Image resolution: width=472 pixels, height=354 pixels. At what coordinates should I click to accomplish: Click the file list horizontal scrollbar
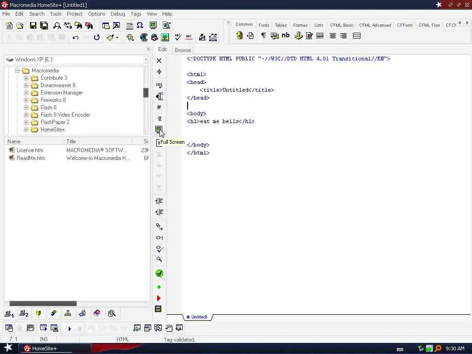tap(43, 303)
